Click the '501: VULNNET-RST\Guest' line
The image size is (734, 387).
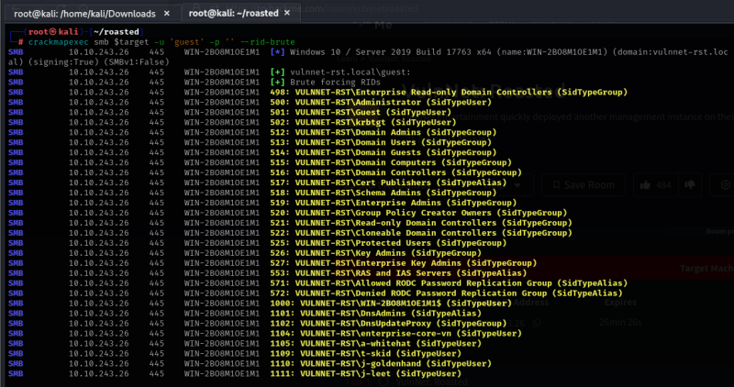(x=361, y=112)
